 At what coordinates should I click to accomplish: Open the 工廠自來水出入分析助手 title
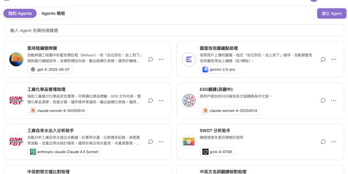[51, 130]
